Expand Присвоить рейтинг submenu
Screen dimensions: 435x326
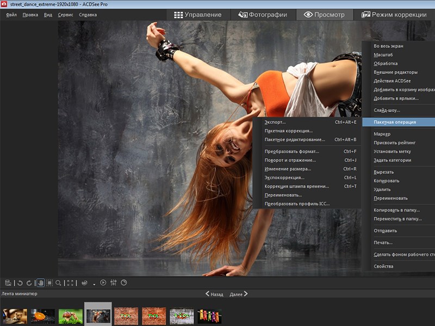pyautogui.click(x=399, y=143)
